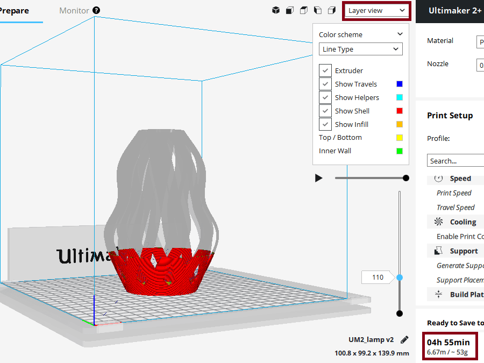Select the Travel Speed setting
The width and height of the screenshot is (484, 363).
[x=455, y=208]
